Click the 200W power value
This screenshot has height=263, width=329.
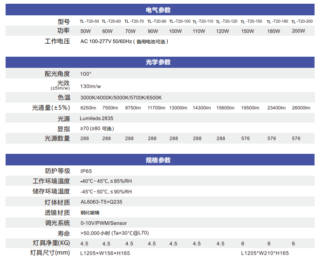pyautogui.click(x=298, y=31)
